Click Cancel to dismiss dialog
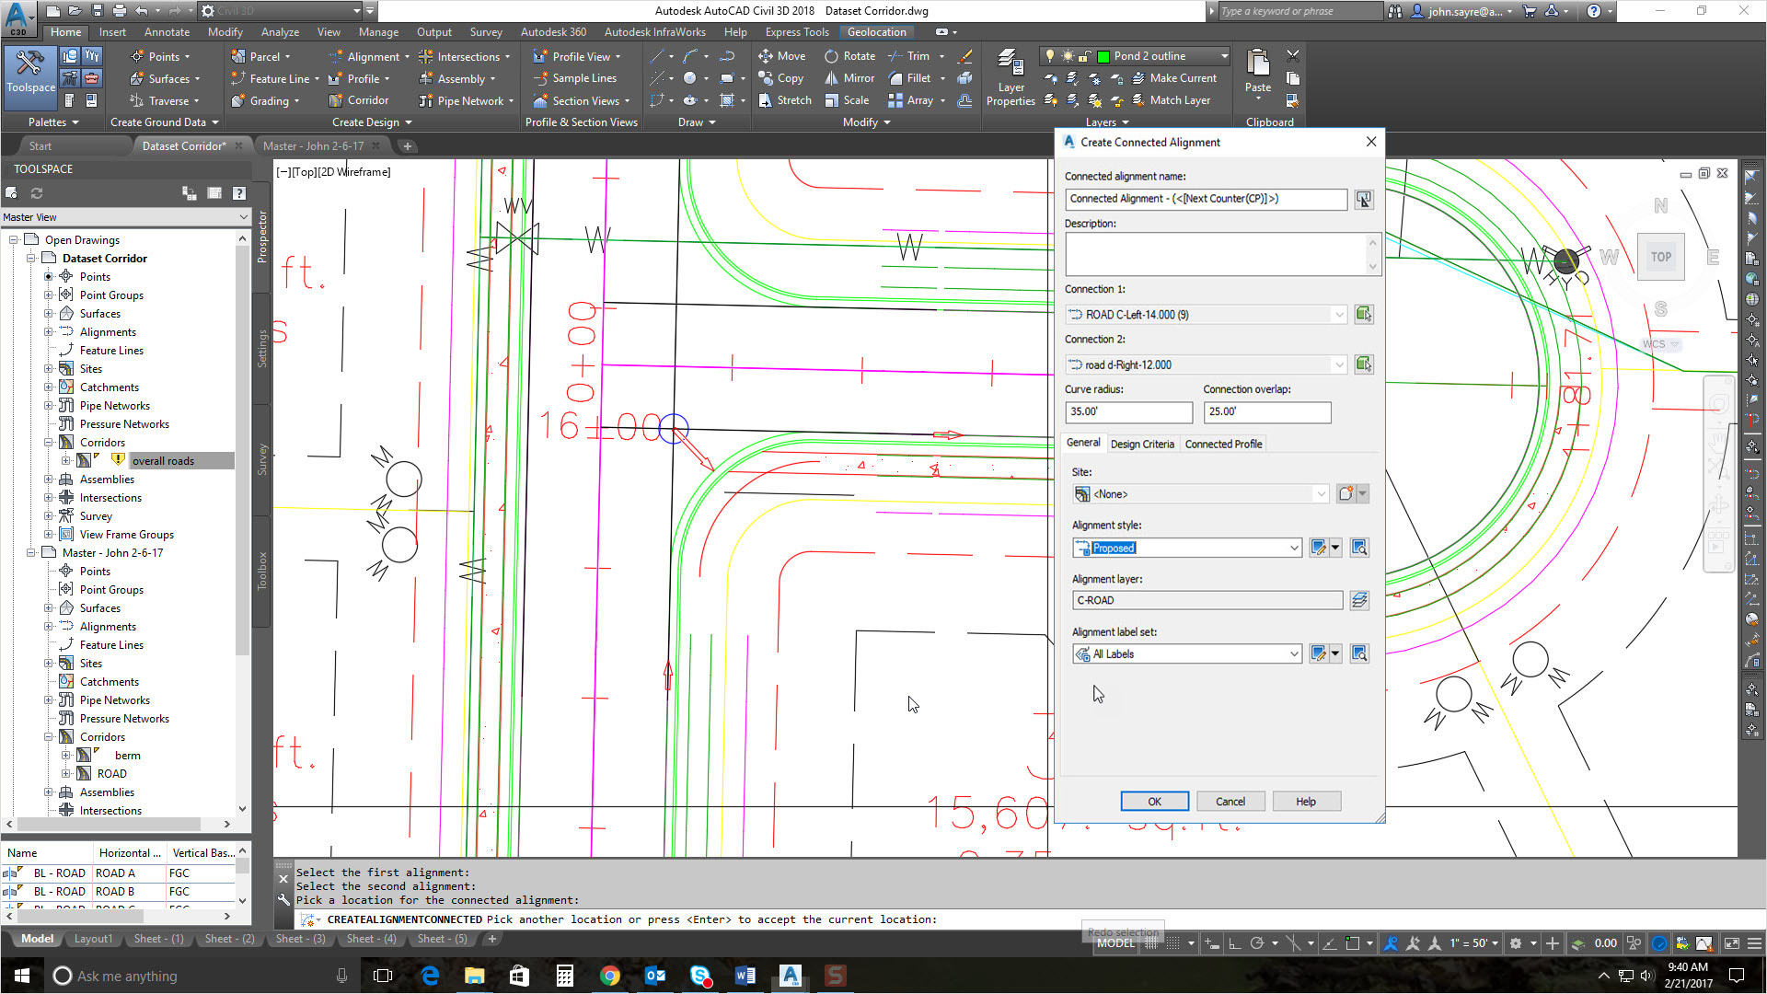1767x994 pixels. tap(1230, 801)
